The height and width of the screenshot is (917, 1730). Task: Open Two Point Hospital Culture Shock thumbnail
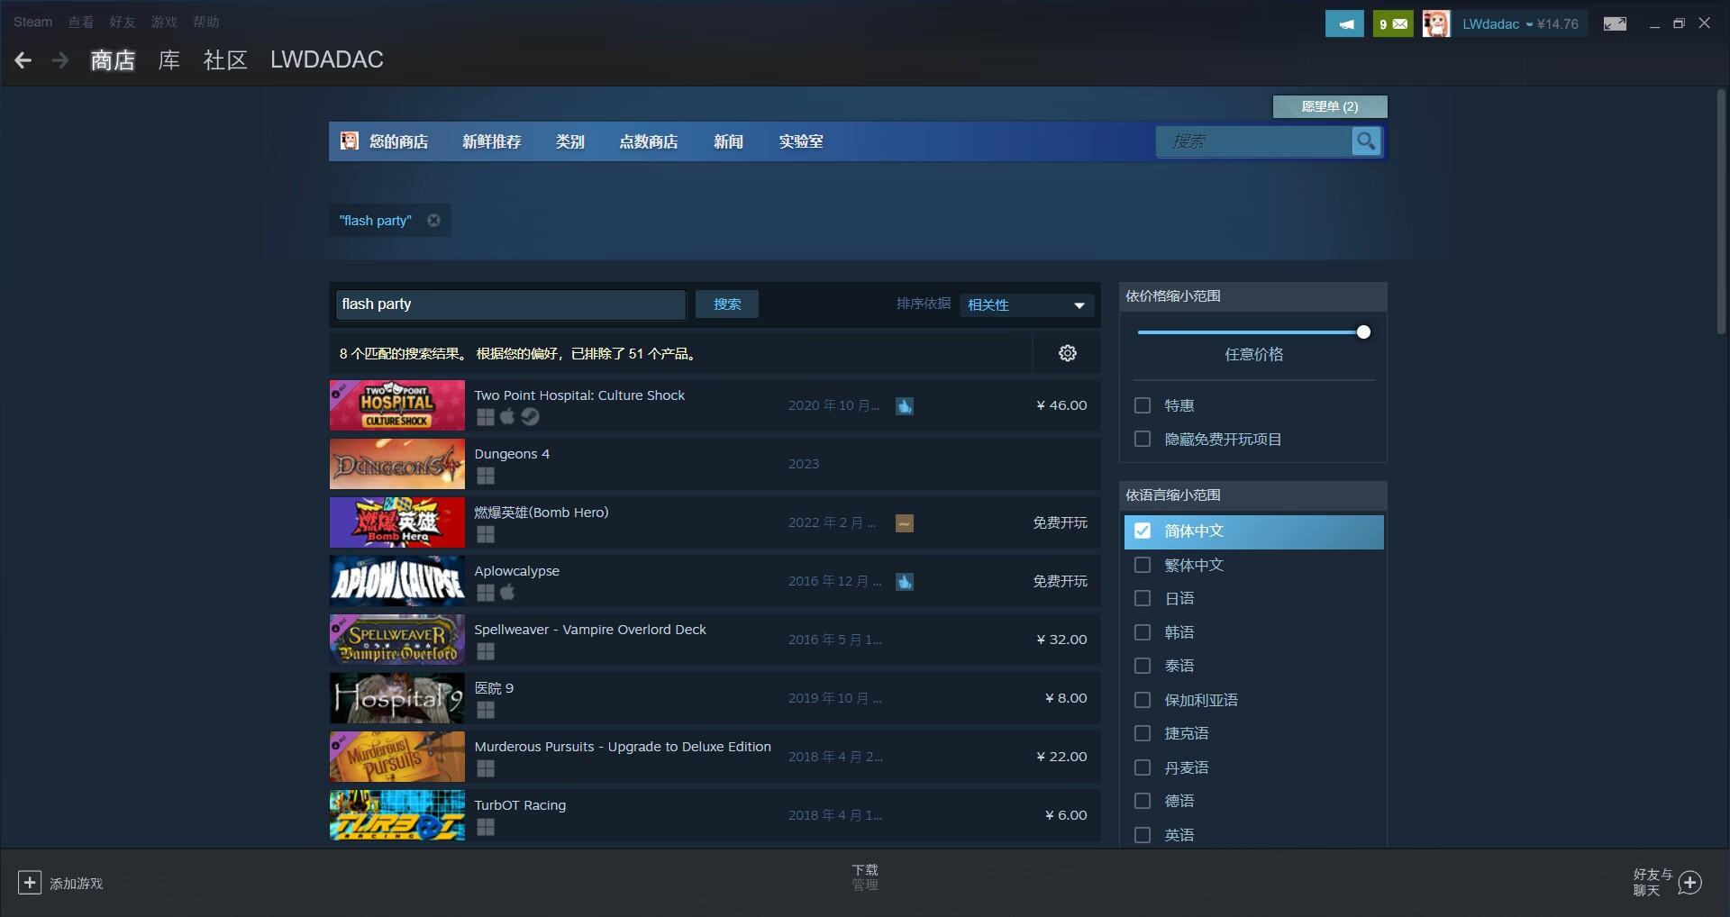click(397, 405)
